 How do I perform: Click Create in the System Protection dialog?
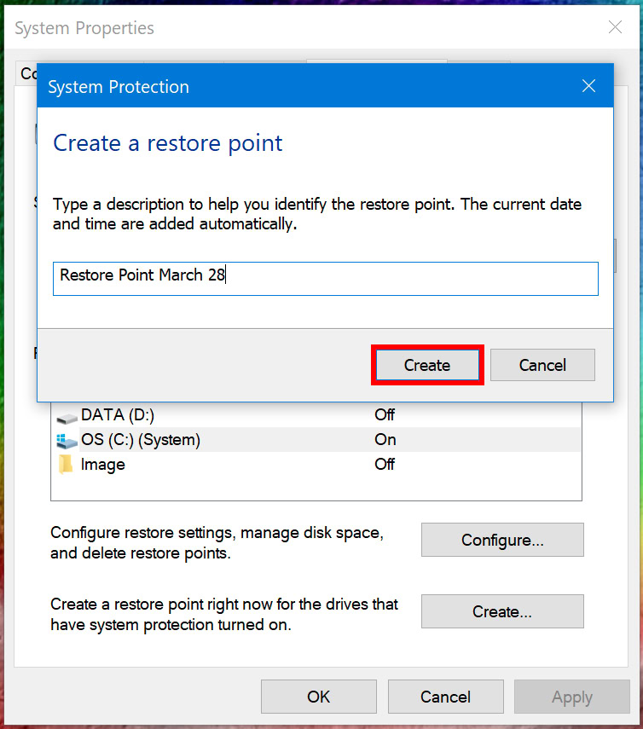click(427, 365)
